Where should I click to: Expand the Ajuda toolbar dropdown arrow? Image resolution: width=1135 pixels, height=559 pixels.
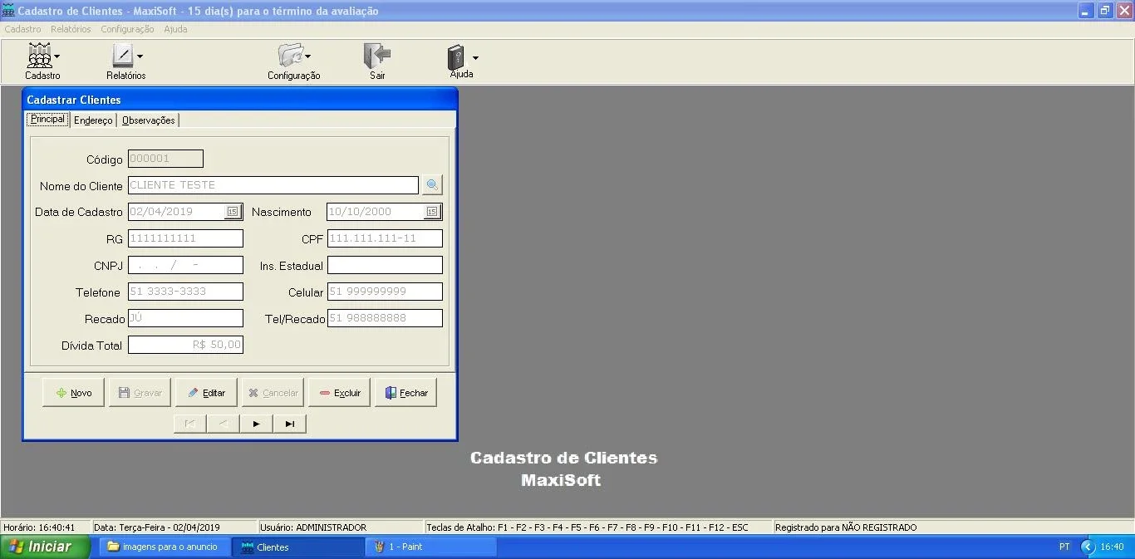(x=475, y=58)
